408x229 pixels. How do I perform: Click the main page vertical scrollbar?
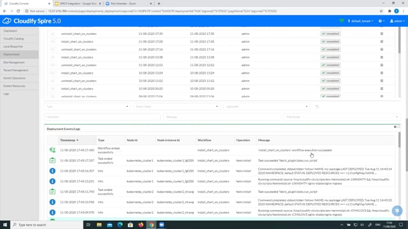(407, 145)
